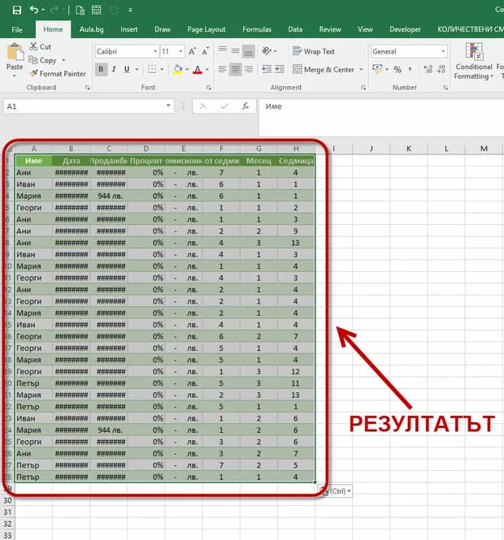Open the Calibri font name dropdown

click(155, 52)
